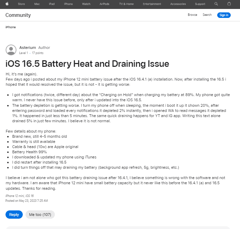Click Asterium's profile avatar
The height and width of the screenshot is (229, 240).
pos(11,50)
